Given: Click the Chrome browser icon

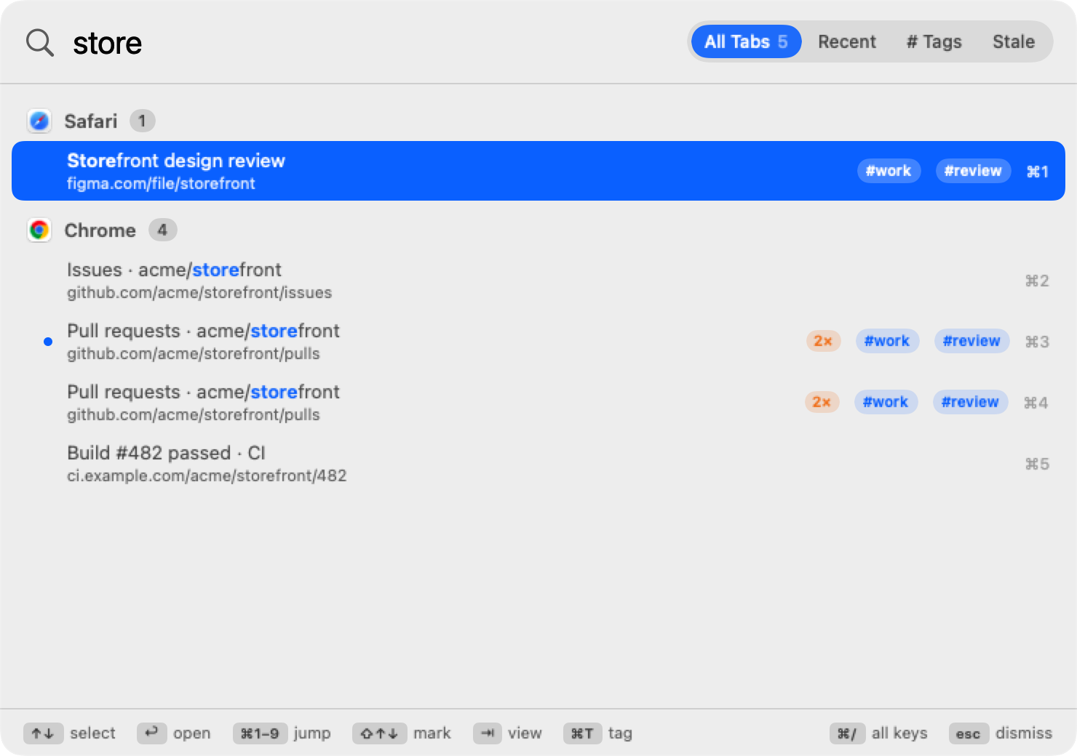Looking at the screenshot, I should point(39,230).
